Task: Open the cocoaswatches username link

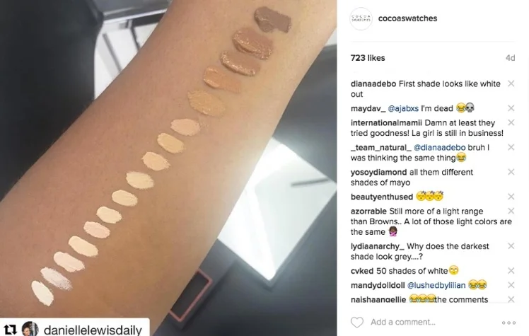Action: pos(407,18)
